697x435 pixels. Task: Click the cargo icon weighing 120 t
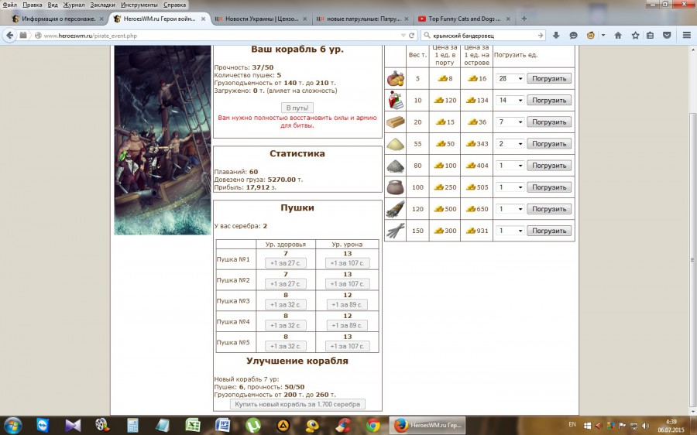point(395,209)
